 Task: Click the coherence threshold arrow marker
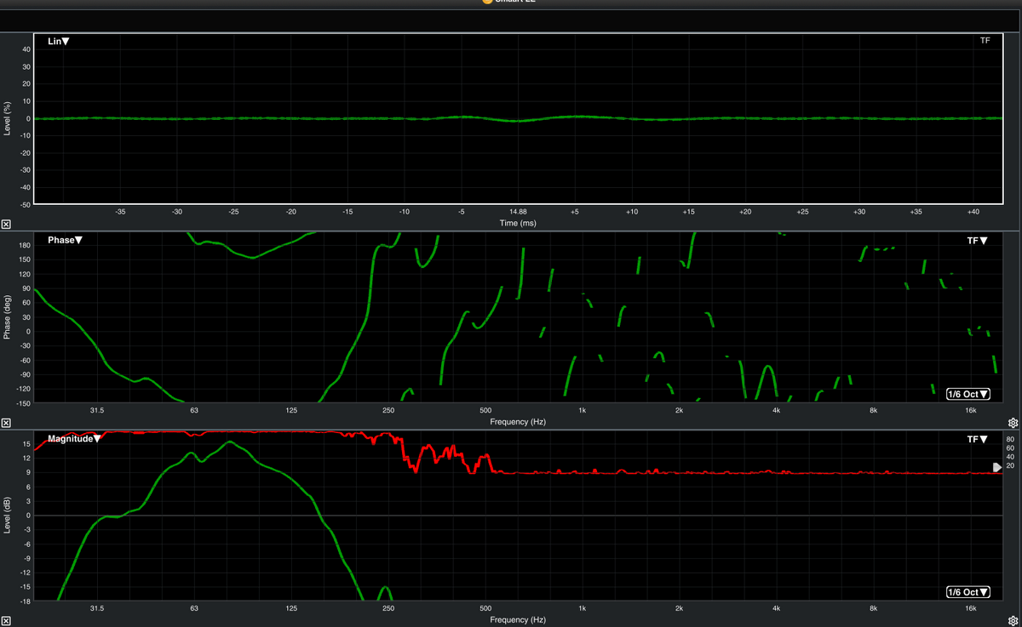tap(997, 467)
